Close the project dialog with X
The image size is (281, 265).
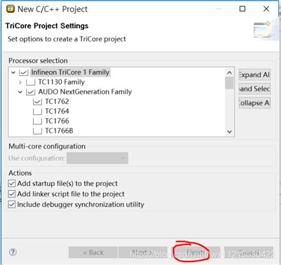point(266,9)
